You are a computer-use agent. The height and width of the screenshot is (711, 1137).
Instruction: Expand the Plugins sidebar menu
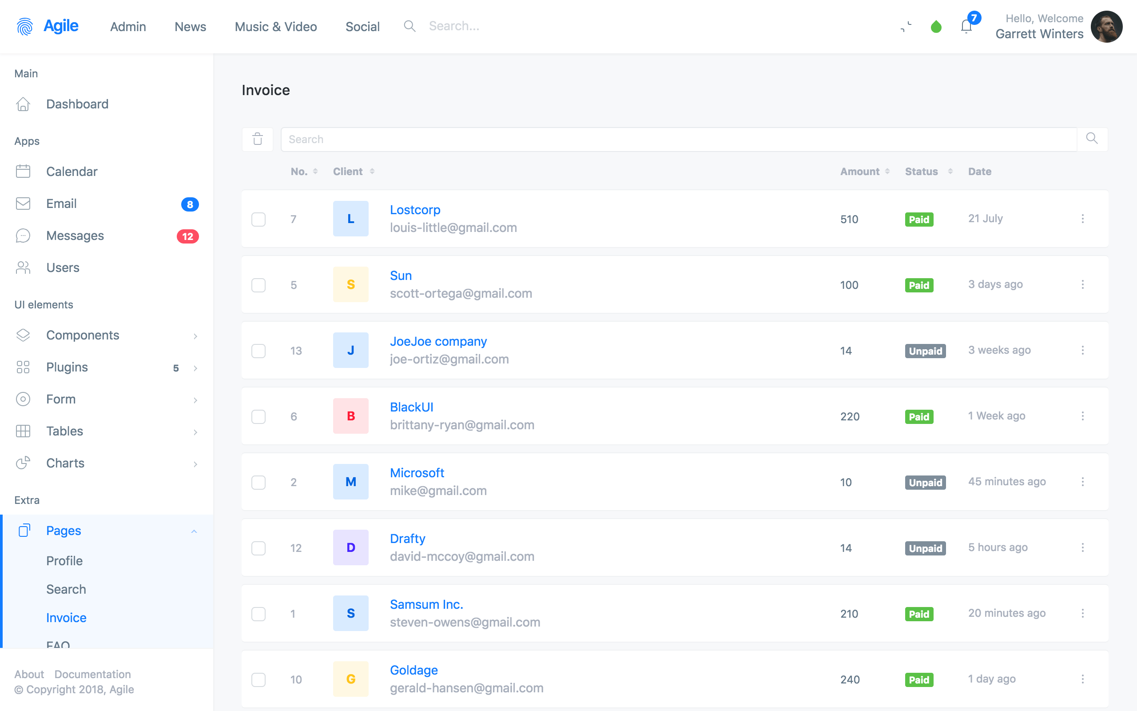click(67, 367)
